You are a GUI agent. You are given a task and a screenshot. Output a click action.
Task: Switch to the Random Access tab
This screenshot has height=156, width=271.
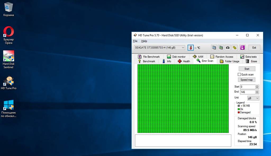[222, 57]
